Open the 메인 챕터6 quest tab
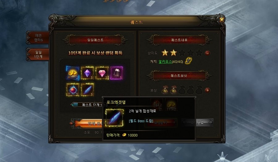This screenshot has height=162, width=278. pyautogui.click(x=38, y=38)
